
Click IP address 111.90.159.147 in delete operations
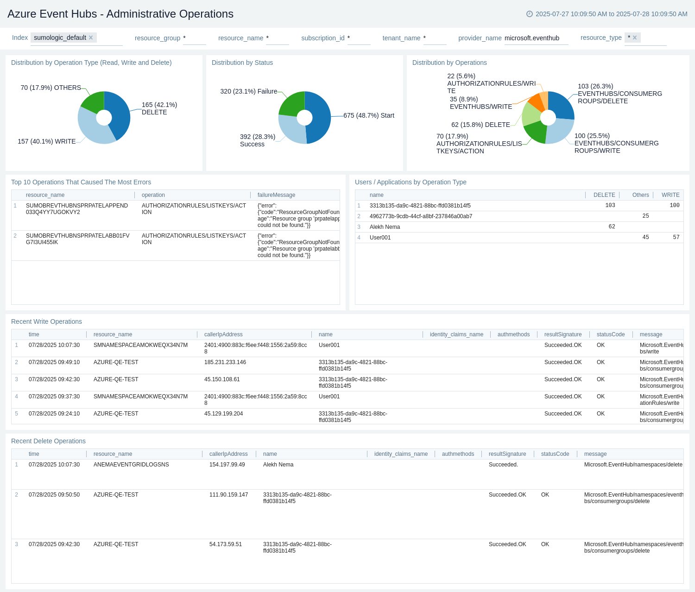[x=228, y=495]
